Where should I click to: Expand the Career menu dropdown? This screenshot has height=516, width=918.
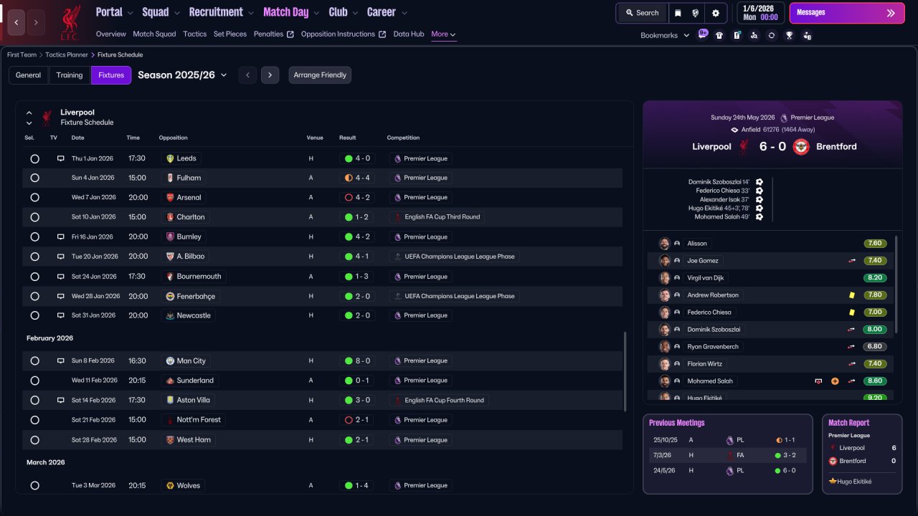404,13
